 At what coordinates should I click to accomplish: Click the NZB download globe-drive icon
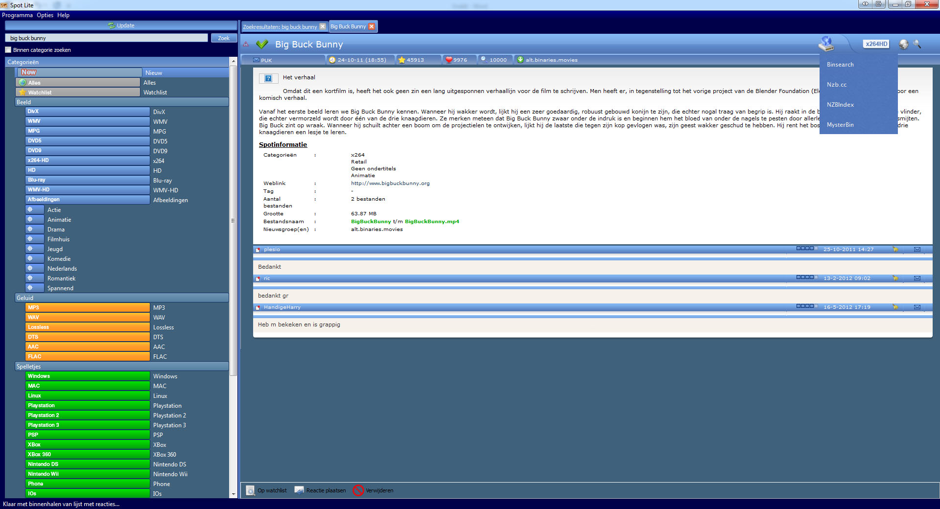pyautogui.click(x=826, y=44)
